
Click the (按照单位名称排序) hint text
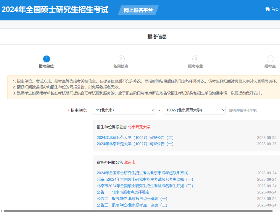243,110
